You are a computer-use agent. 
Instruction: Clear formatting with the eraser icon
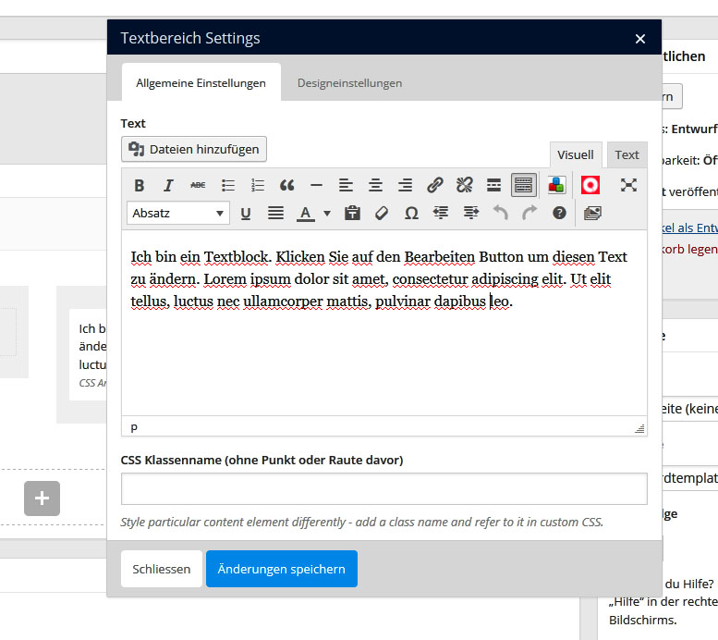coord(382,213)
